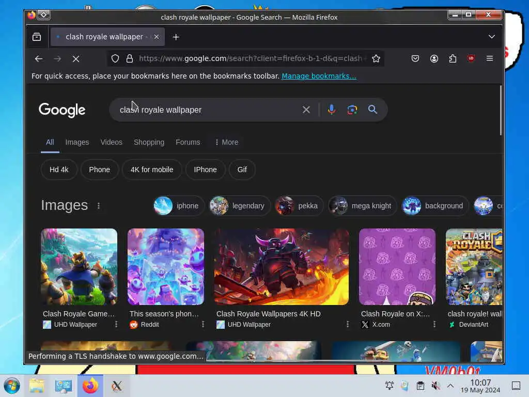Viewport: 529px width, 397px height.
Task: Open Manage bookmarks link
Action: coord(319,76)
